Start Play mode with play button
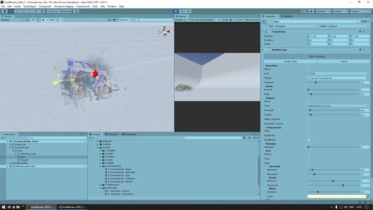This screenshot has width=373, height=210. click(x=176, y=11)
